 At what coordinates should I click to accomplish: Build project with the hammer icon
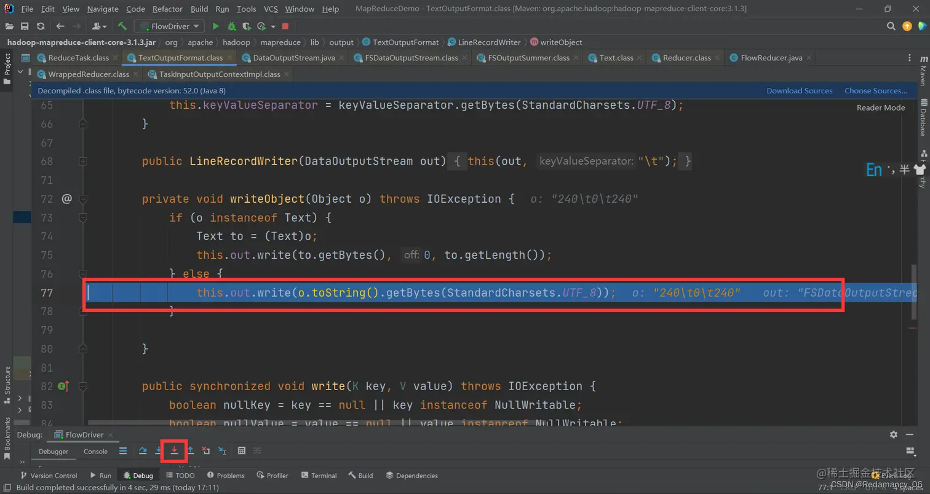coord(122,26)
